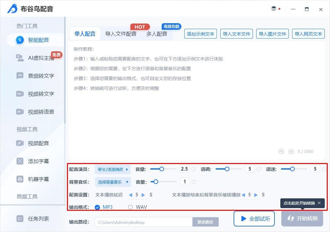Decrease 文本播放延迟 with left arrow
Screen dimensions: 330x232
[130, 195]
